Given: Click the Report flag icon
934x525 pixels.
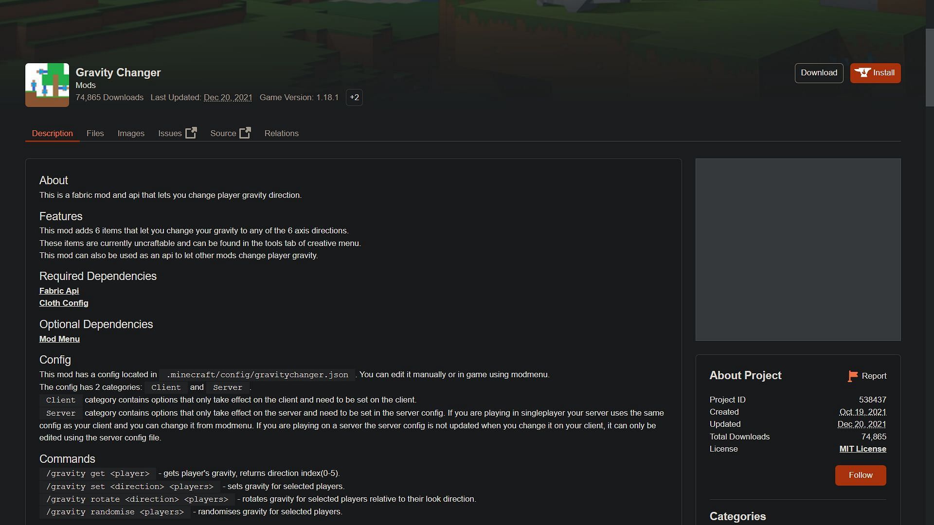Looking at the screenshot, I should point(853,376).
